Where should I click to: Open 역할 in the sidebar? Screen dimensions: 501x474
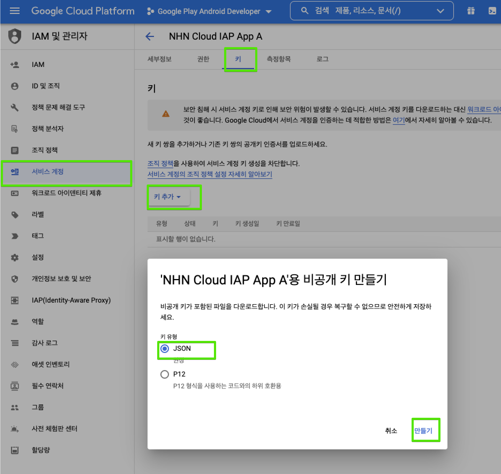pos(66,322)
